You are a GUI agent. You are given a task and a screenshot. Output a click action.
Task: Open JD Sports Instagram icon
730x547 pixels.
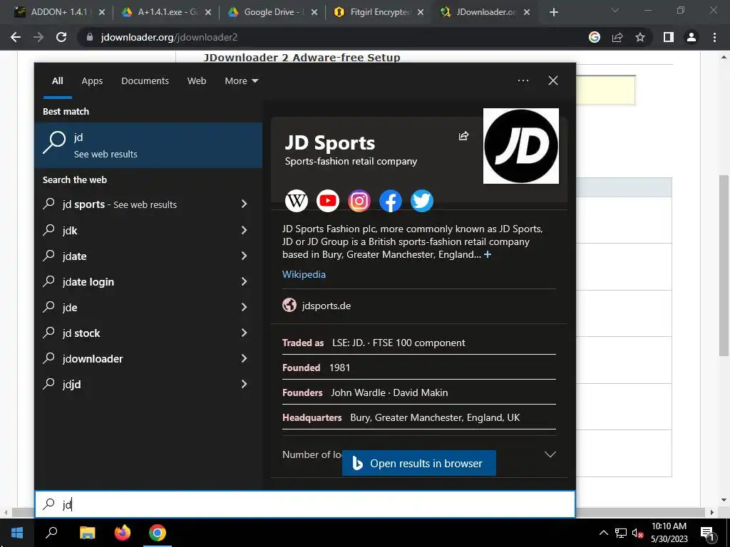(359, 201)
